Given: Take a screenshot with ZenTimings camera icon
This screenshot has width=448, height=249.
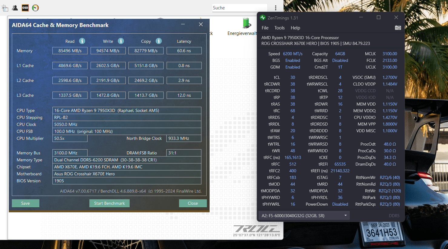Looking at the screenshot, I should click(x=398, y=28).
